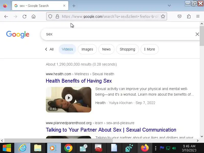Open network tray icon
Screen dimensions: 204x153
(x=168, y=148)
